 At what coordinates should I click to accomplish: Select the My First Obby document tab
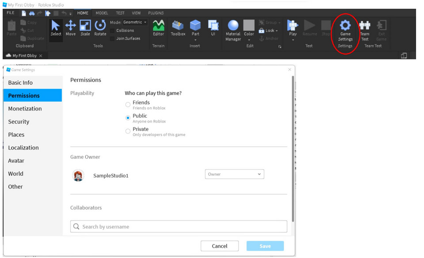pos(25,56)
